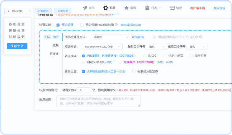The height and width of the screenshot is (135, 232).
Task: Select the 淘口令 radio button
Action: (145, 56)
